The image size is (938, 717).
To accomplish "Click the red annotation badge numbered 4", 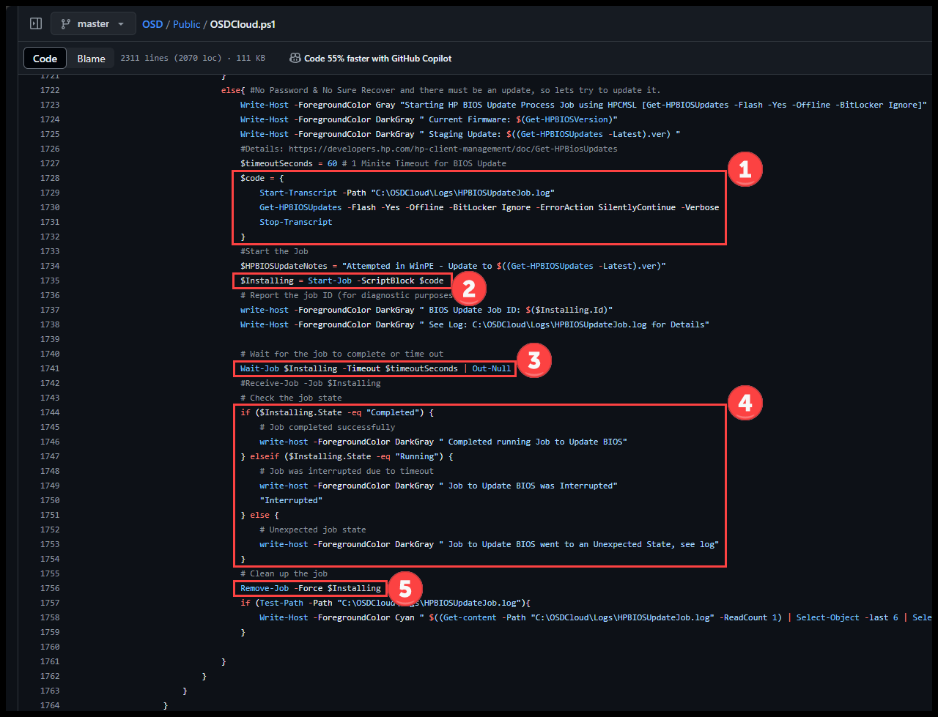I will click(745, 403).
